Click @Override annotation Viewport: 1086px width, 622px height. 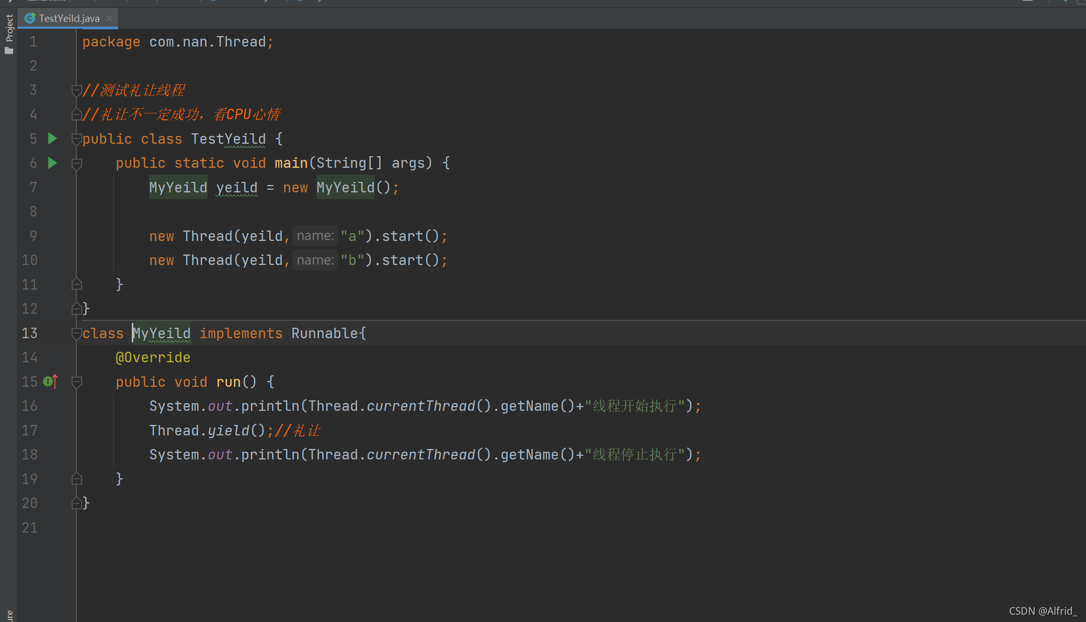(153, 358)
